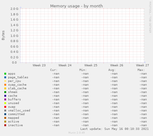Click the orange swap_cache legend swatch
This screenshot has width=153, height=136.
pyautogui.click(x=5, y=85)
